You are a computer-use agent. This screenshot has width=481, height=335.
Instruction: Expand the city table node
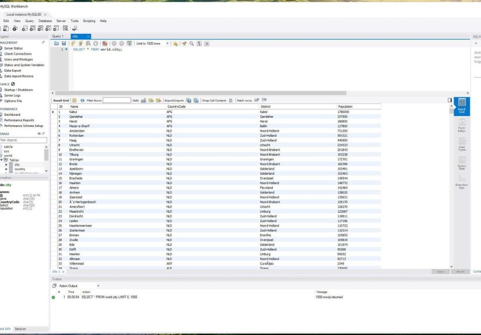pyautogui.click(x=6, y=165)
